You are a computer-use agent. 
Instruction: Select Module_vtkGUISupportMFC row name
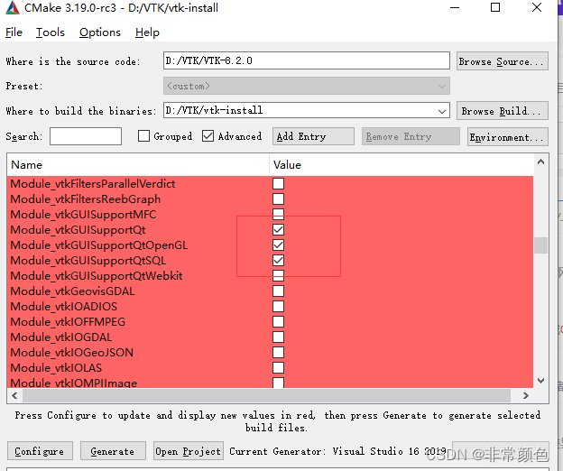pos(83,215)
